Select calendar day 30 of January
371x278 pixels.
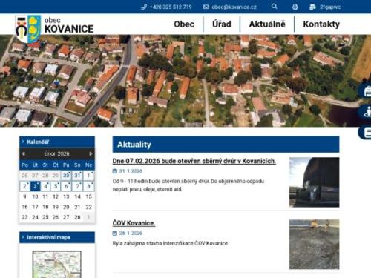[66, 176]
